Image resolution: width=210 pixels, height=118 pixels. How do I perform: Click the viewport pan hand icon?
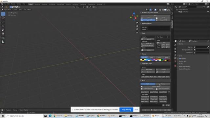tap(137, 26)
